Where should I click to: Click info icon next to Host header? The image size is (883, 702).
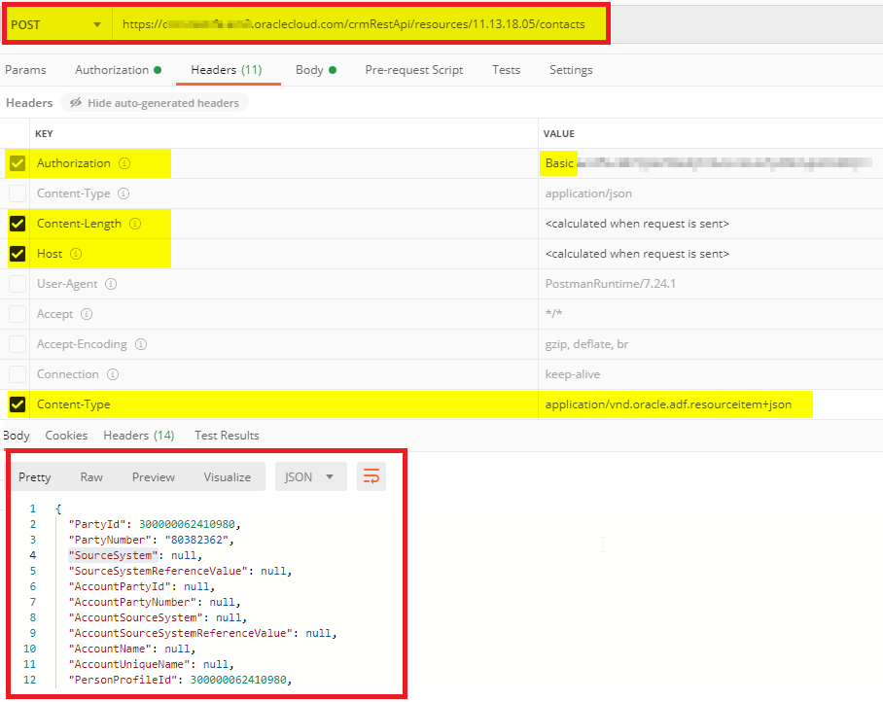coord(76,254)
